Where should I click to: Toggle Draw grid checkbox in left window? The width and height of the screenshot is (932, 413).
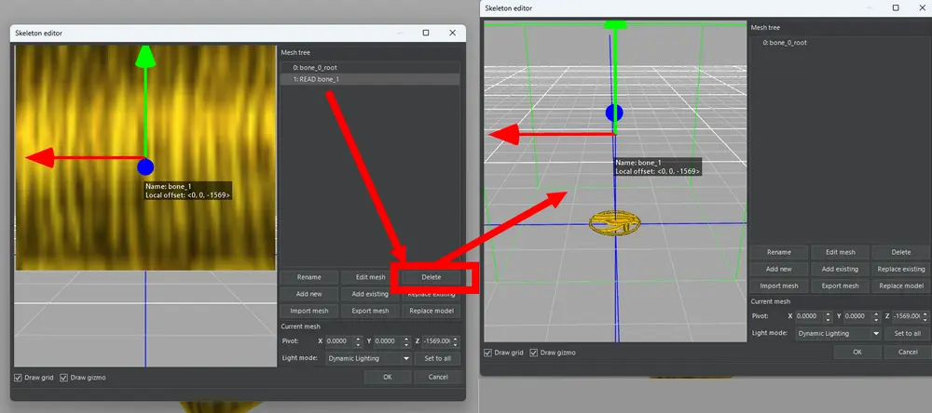[x=19, y=378]
